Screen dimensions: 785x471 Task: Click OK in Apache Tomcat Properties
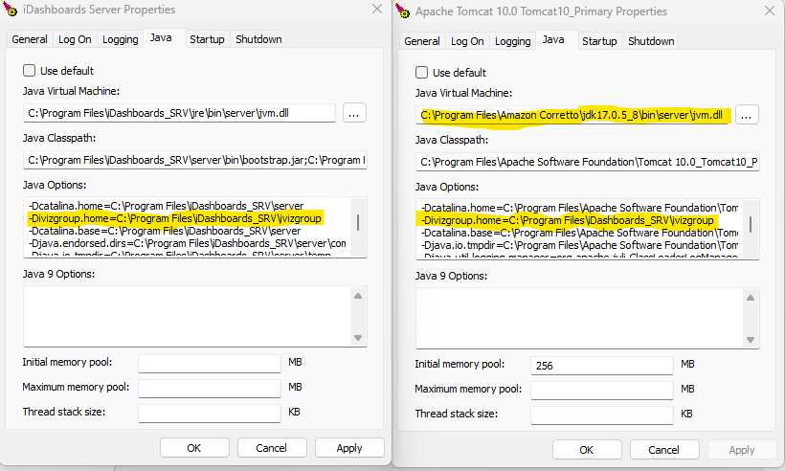587,450
